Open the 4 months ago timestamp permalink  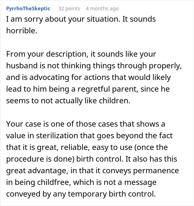click(102, 9)
